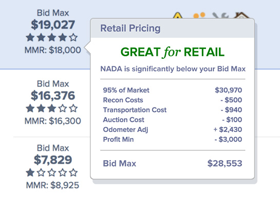Image resolution: width=280 pixels, height=197 pixels.
Task: Click the MMR: $8,925 label
Action: pyautogui.click(x=52, y=185)
